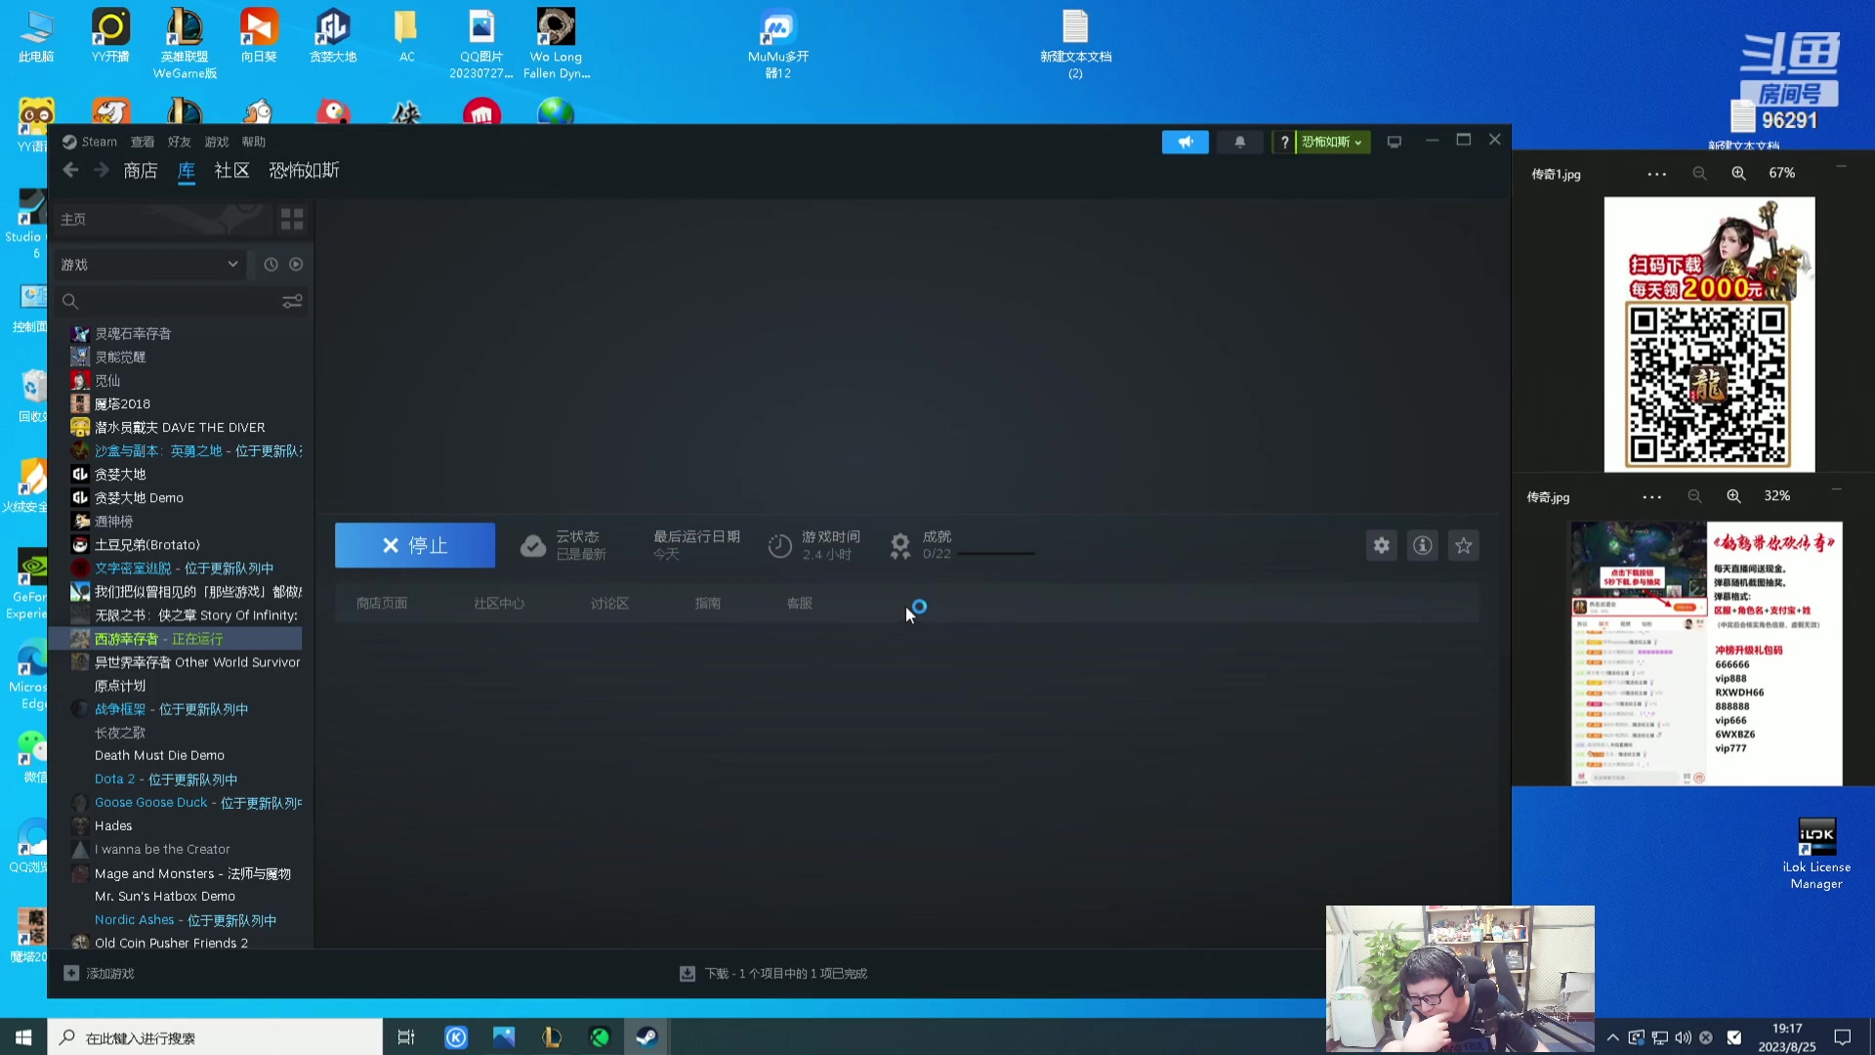Go back with Steam back arrow

click(x=70, y=170)
